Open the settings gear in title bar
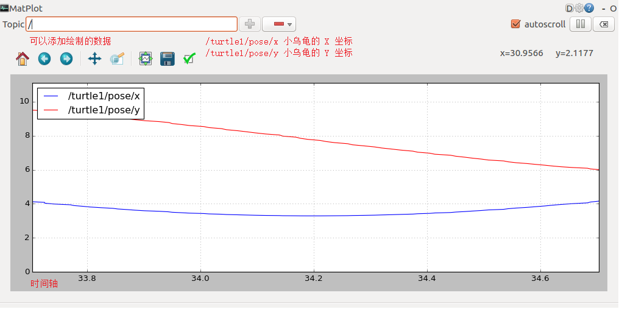 click(x=579, y=8)
